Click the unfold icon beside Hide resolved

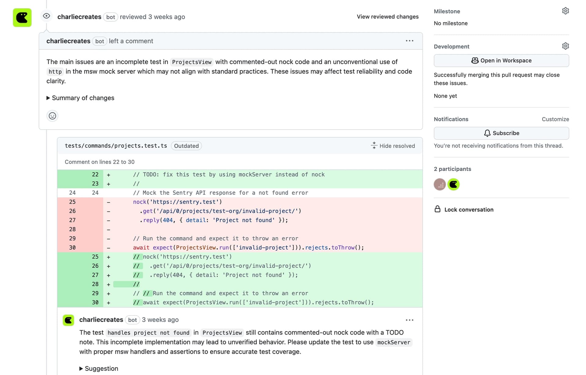pyautogui.click(x=374, y=145)
